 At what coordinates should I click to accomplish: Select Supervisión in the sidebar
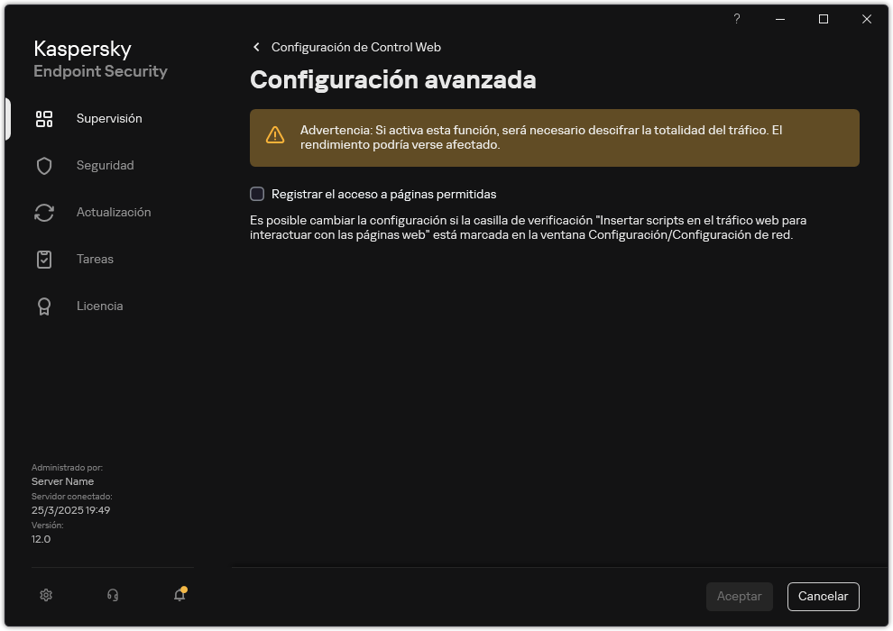click(x=108, y=118)
